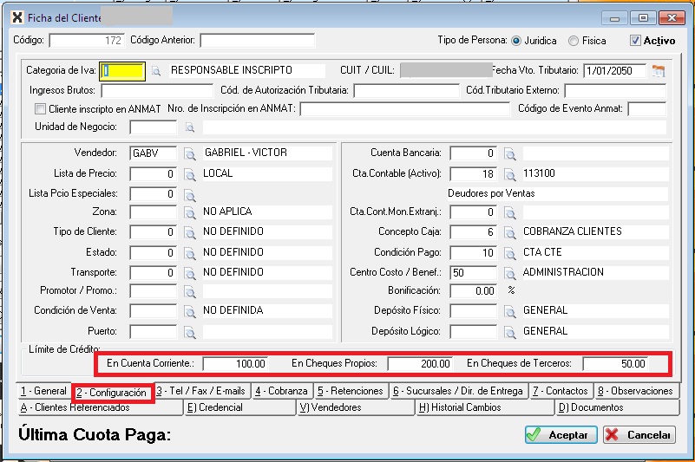This screenshot has height=462, width=695.
Task: Click the Zona lookup magnifier icon
Action: pyautogui.click(x=189, y=213)
